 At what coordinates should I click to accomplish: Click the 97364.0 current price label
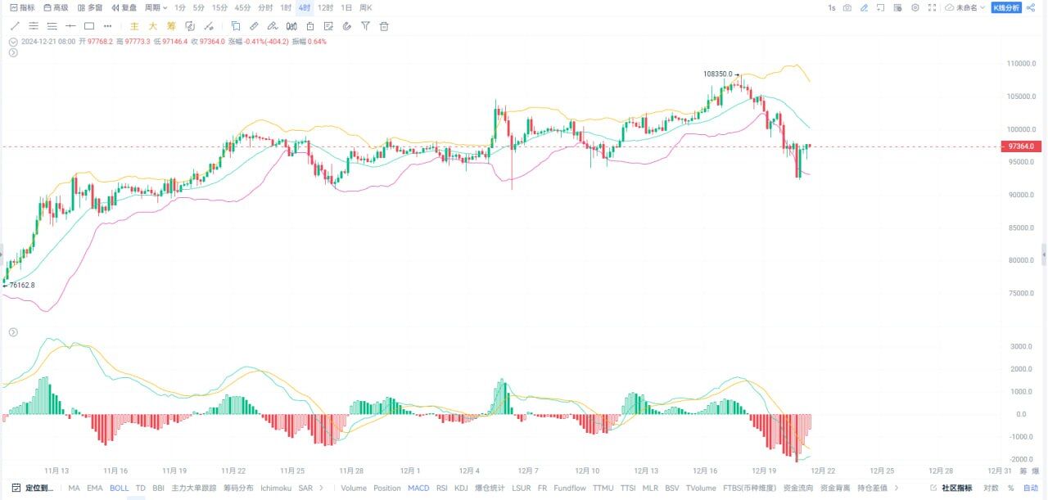coord(1020,146)
